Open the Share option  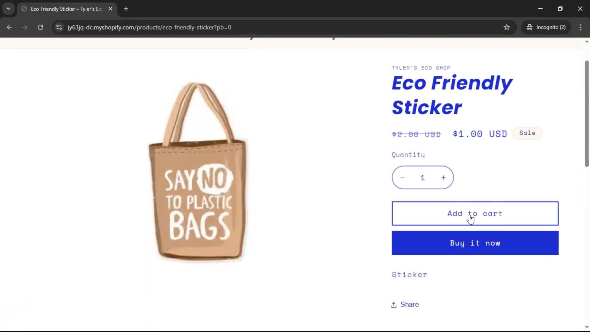(x=405, y=305)
